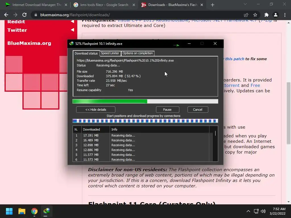Pause the Flashpoint download

click(167, 110)
